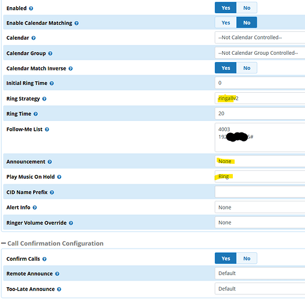Show help for Calendar Group
This screenshot has height=301, width=305.
click(50, 54)
